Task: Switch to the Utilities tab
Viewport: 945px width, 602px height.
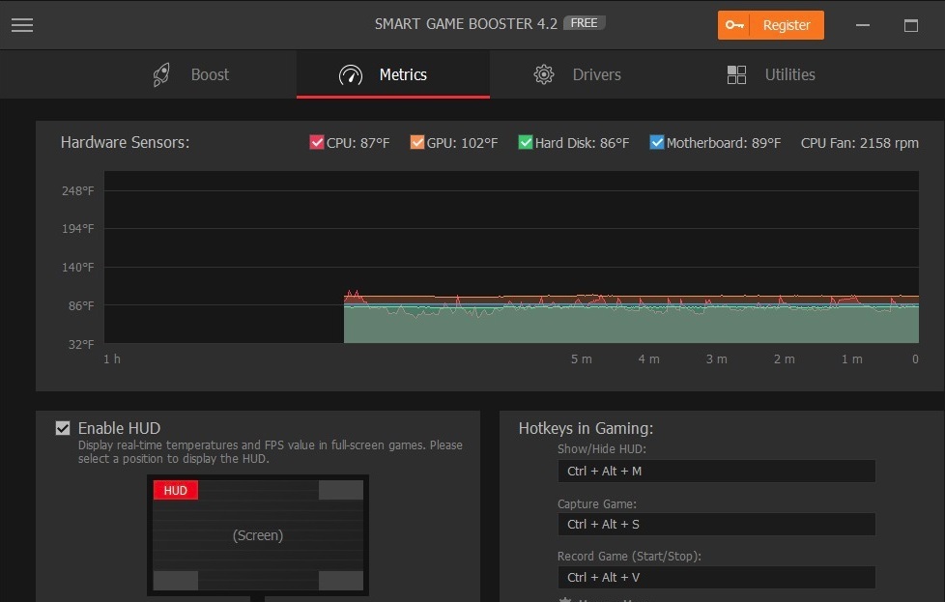Action: point(789,75)
